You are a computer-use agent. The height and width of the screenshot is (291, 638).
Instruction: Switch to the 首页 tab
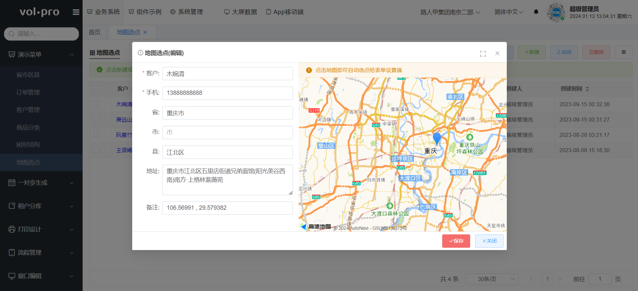click(95, 32)
